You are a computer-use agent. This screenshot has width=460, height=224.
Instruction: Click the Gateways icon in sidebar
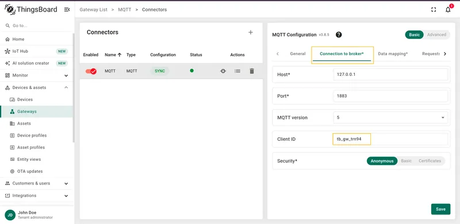12,111
